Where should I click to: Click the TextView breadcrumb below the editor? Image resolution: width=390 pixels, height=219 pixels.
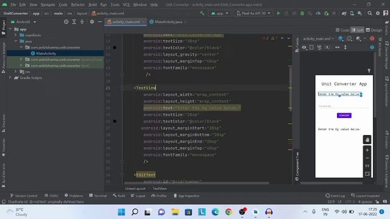[x=160, y=189]
